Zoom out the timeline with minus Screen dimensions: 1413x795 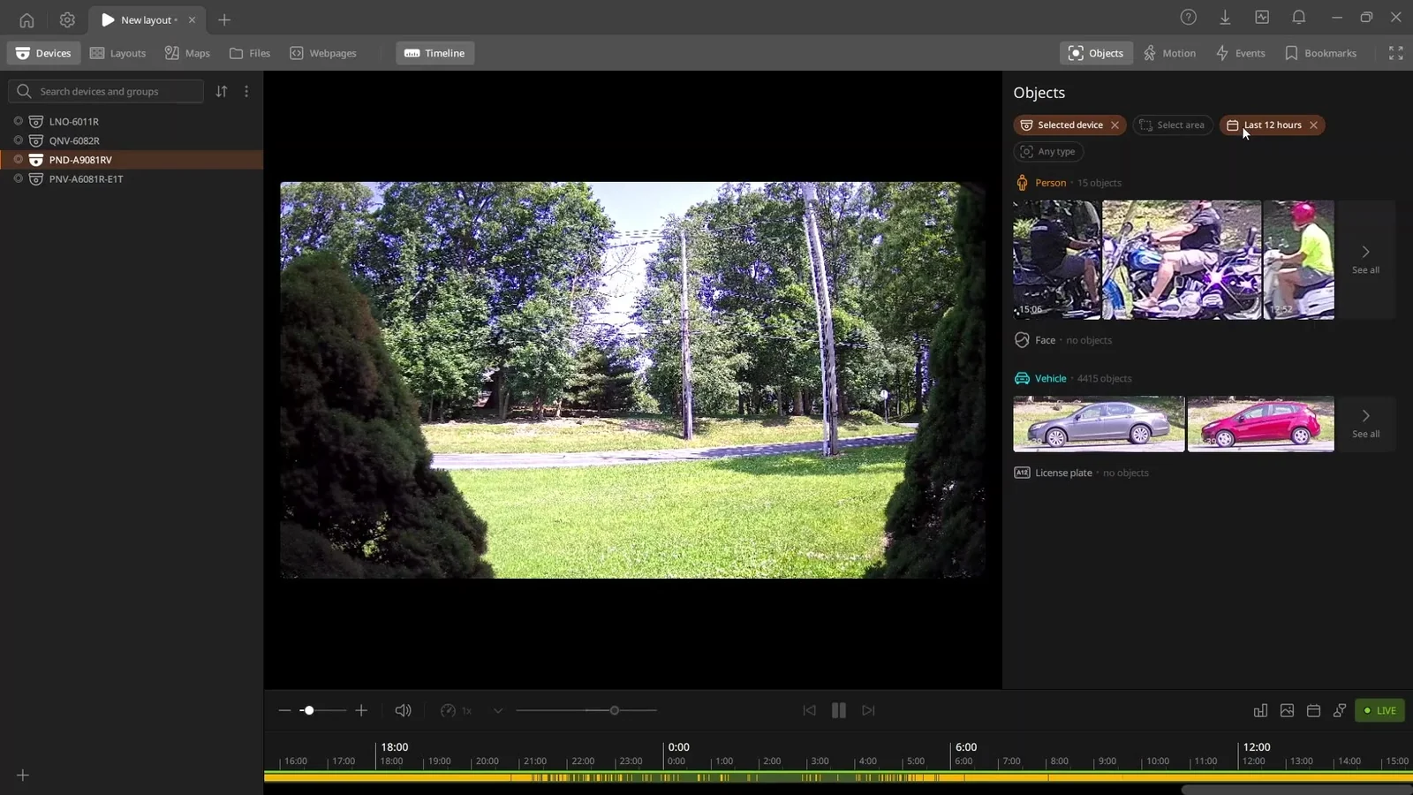tap(284, 710)
